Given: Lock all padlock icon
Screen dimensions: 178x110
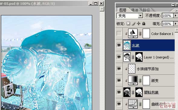Looking at the screenshot, I should pyautogui.click(x=144, y=24).
